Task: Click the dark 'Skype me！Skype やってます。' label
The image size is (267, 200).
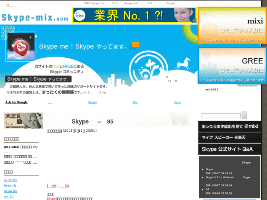Action: [x=38, y=79]
